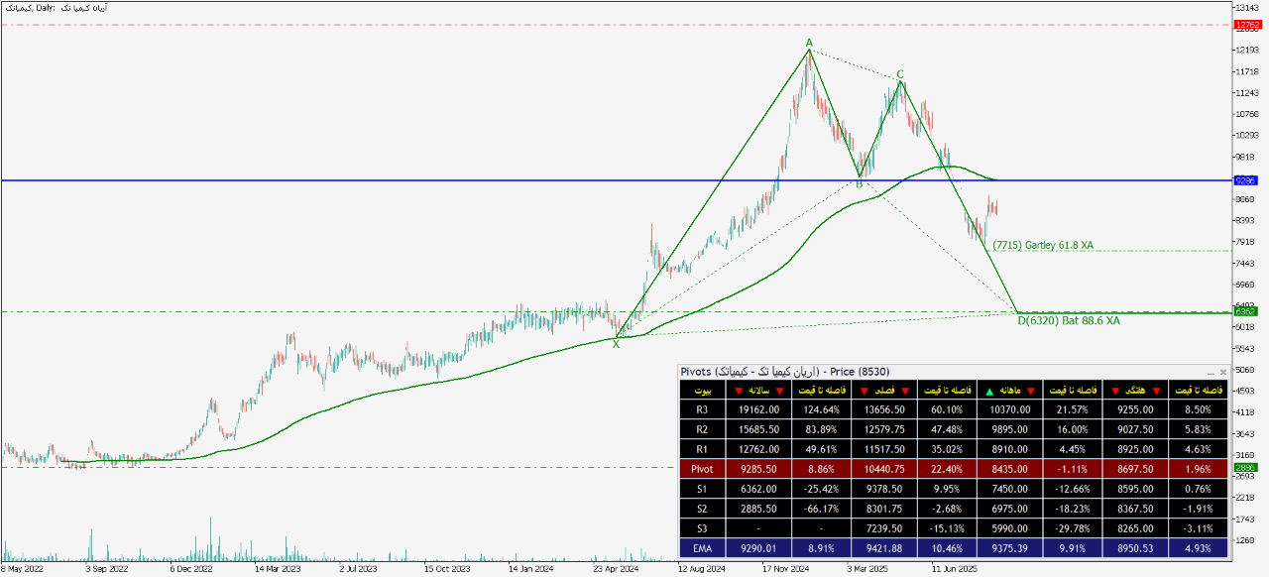This screenshot has width=1269, height=577.
Task: Select the red 12762 price axis label
Action: [x=1245, y=24]
